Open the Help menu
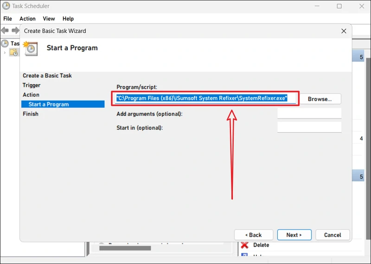The width and height of the screenshot is (371, 264). [x=68, y=19]
